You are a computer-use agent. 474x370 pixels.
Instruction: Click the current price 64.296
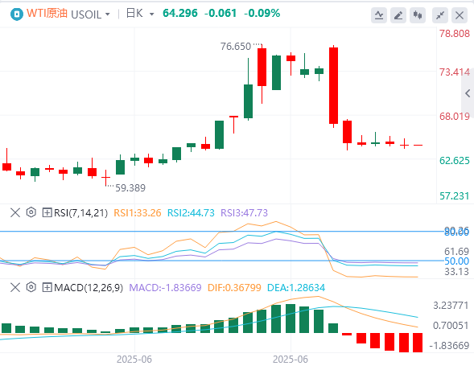[180, 14]
